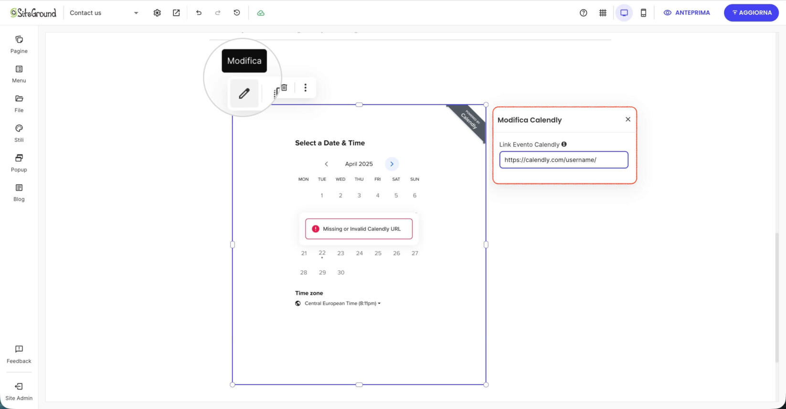Delete the Calendly widget with trash icon
The image size is (786, 409).
point(284,87)
